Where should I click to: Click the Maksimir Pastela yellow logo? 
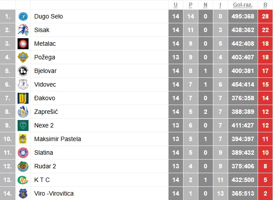[23, 139]
